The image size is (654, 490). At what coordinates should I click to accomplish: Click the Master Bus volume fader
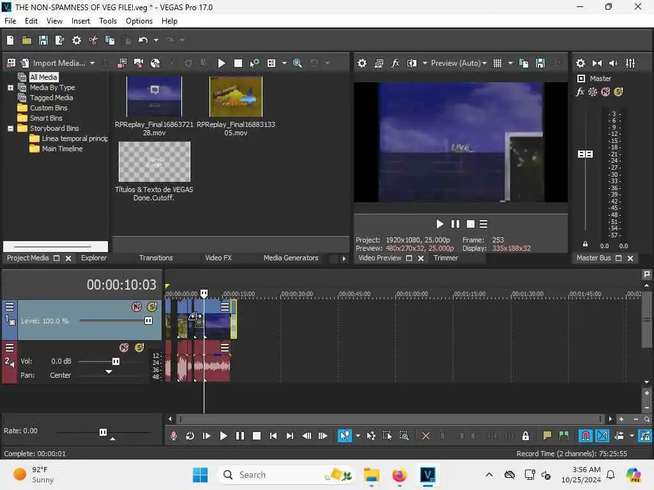pyautogui.click(x=585, y=154)
